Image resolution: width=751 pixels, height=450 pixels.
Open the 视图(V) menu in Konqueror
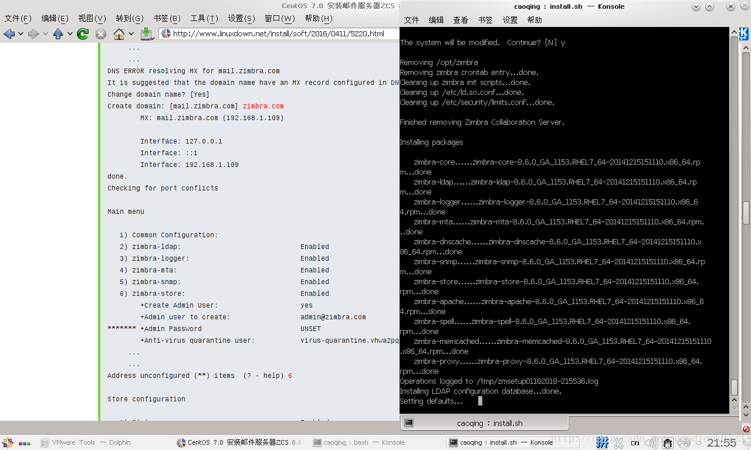pyautogui.click(x=92, y=19)
